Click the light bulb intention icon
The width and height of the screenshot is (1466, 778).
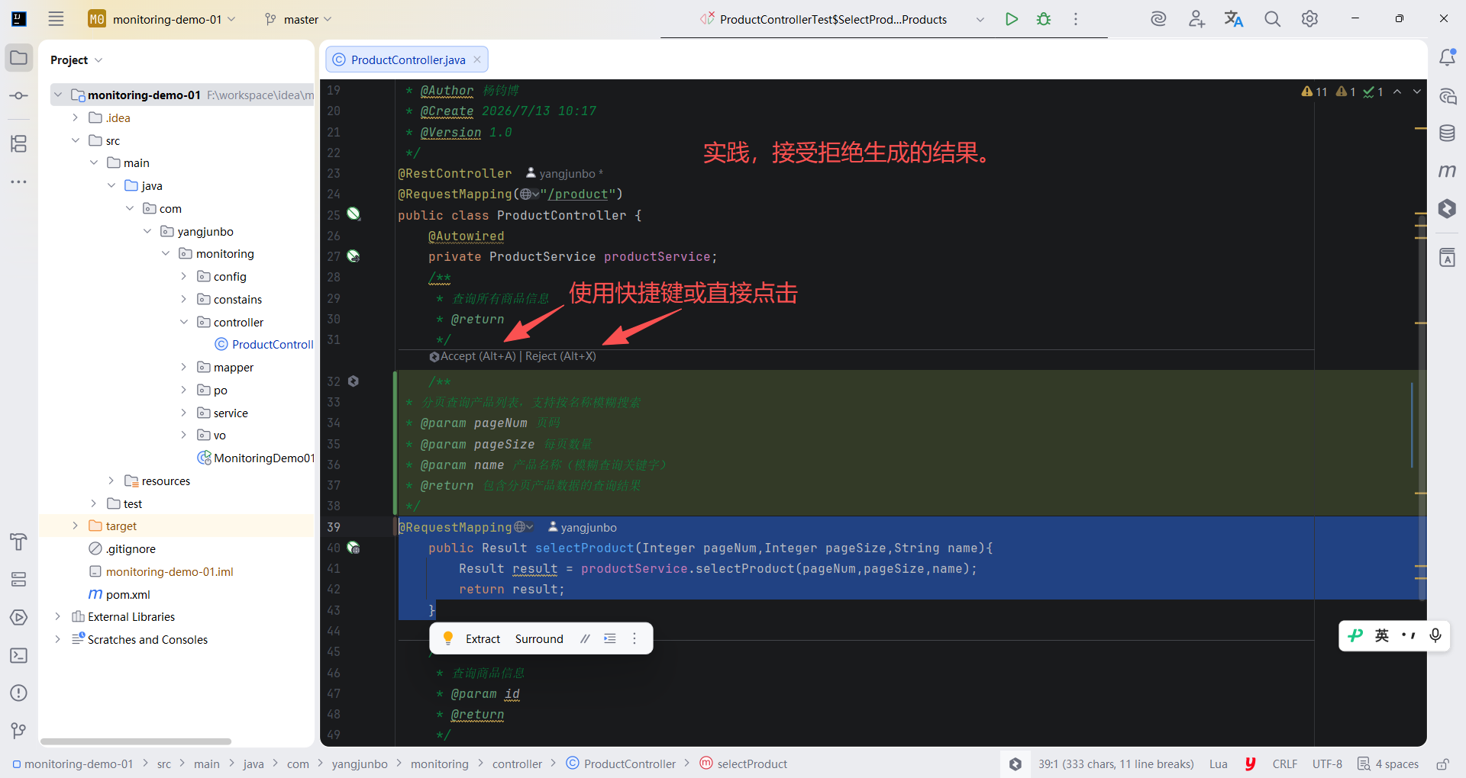(x=448, y=638)
